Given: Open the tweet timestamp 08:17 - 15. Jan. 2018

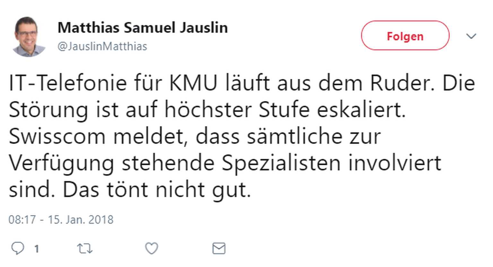Looking at the screenshot, I should click(61, 220).
